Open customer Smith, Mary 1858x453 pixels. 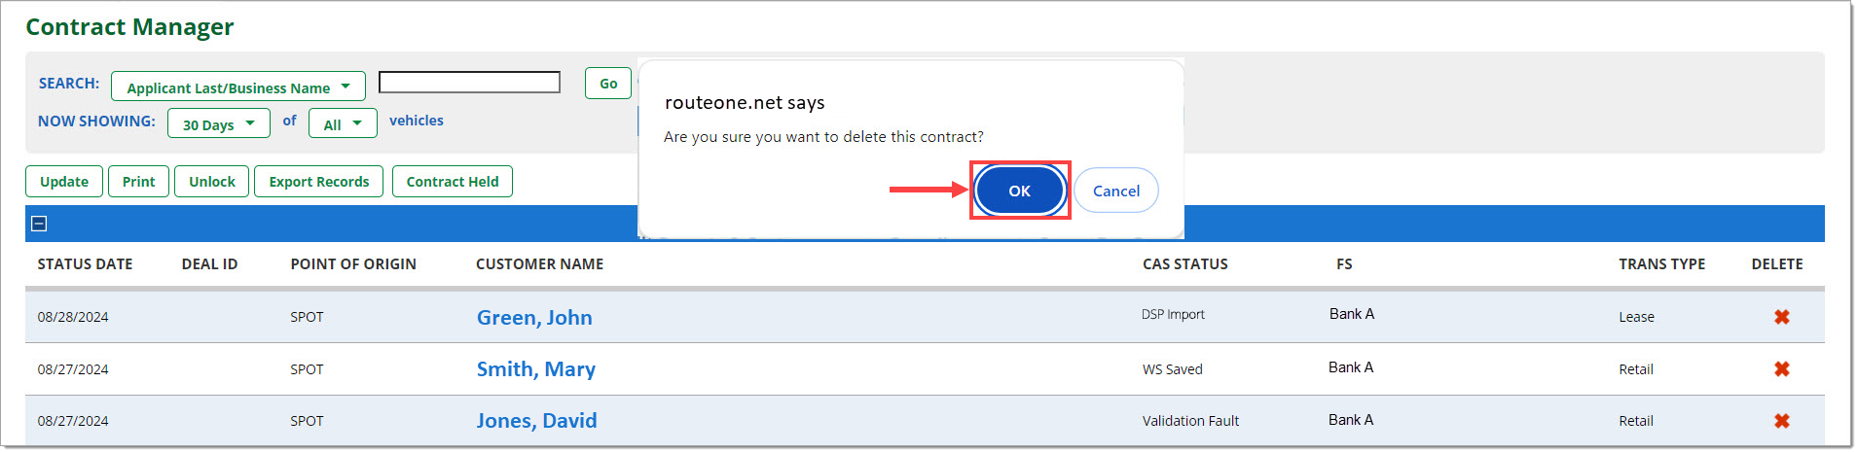pos(536,369)
